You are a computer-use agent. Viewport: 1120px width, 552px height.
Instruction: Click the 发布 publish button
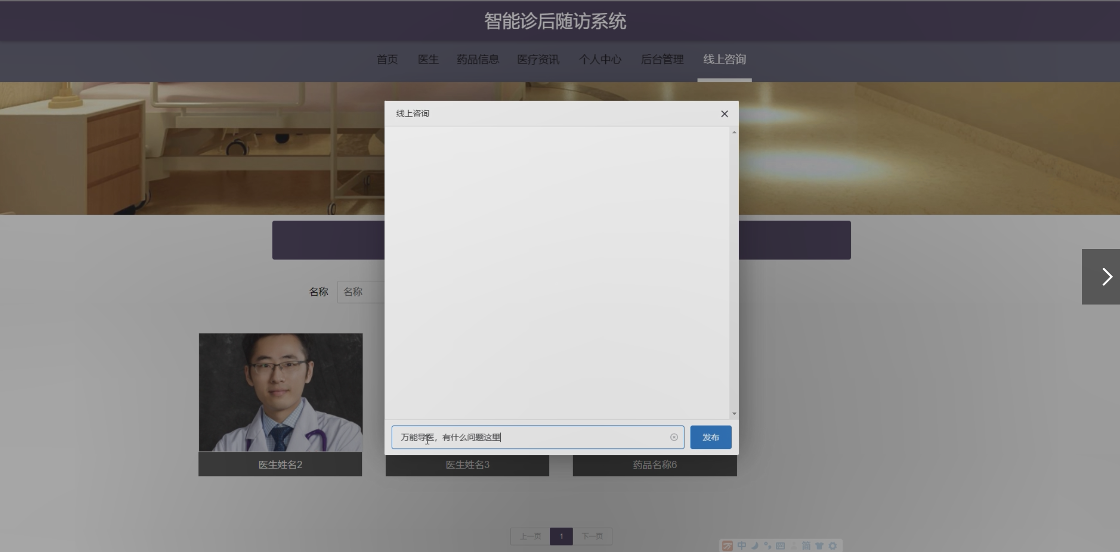(x=710, y=437)
